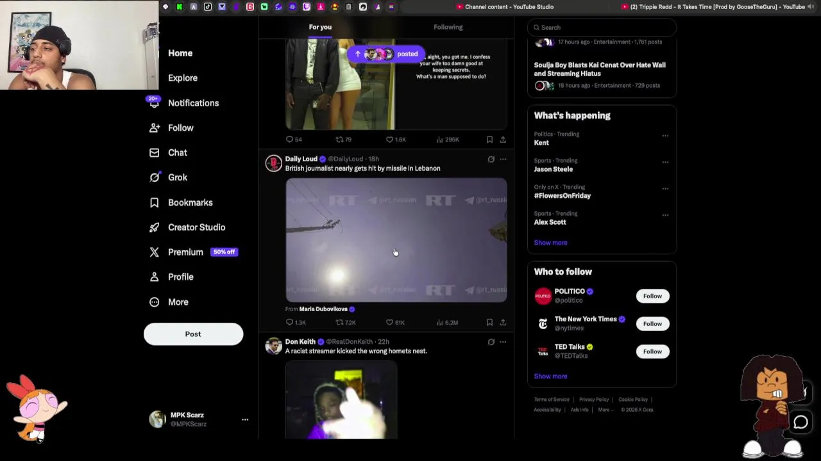Reply to Daily Loud post with 1.3K comments

click(296, 323)
